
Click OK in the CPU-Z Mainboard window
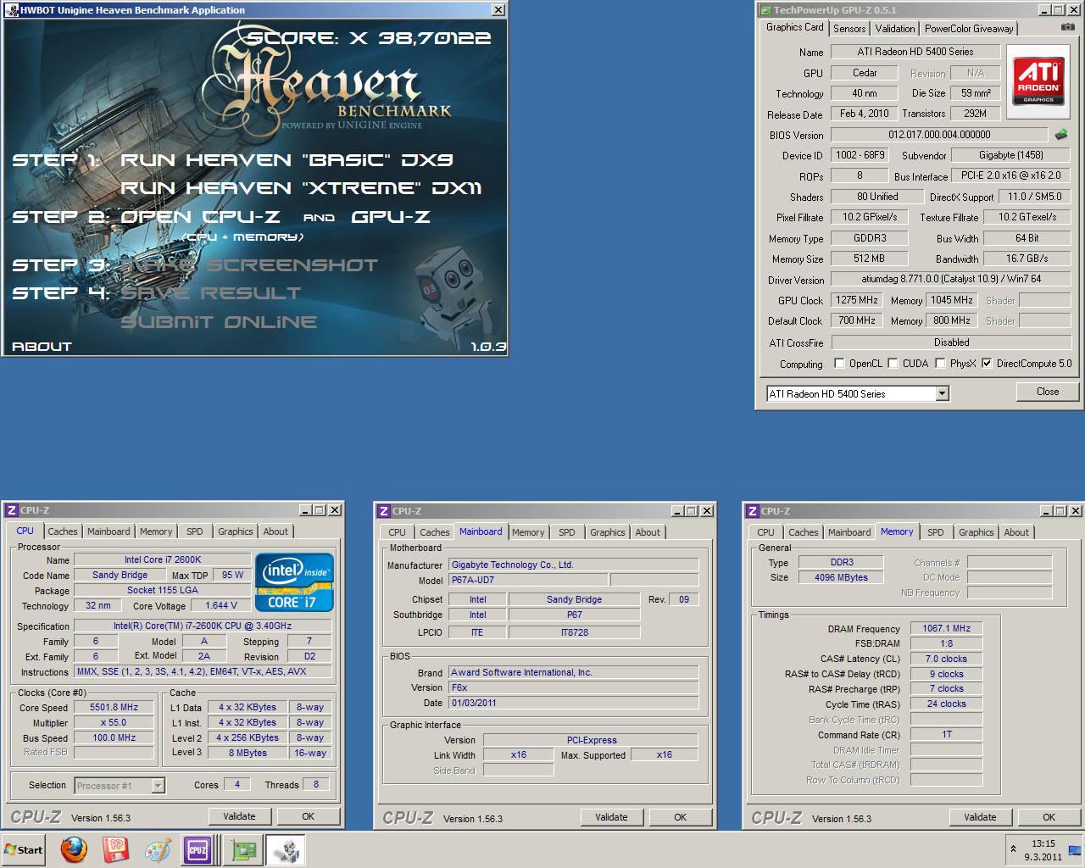(x=680, y=817)
